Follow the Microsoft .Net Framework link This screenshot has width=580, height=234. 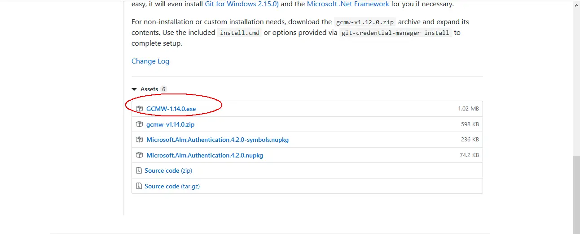click(348, 4)
